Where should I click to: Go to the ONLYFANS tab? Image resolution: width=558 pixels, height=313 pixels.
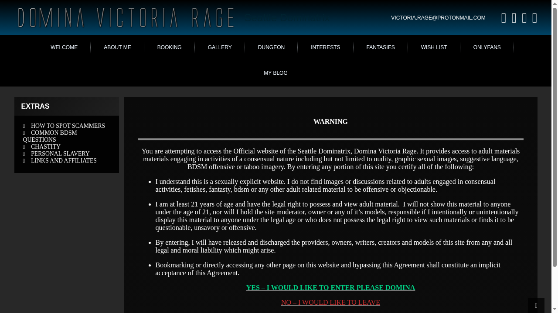click(x=487, y=47)
